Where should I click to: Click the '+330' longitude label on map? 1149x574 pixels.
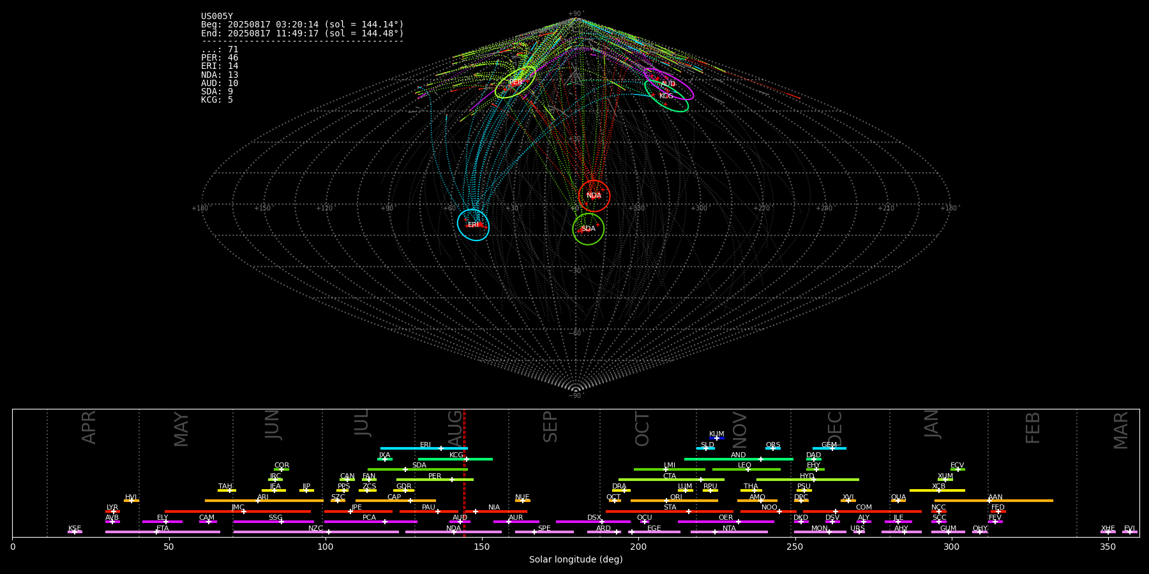636,209
